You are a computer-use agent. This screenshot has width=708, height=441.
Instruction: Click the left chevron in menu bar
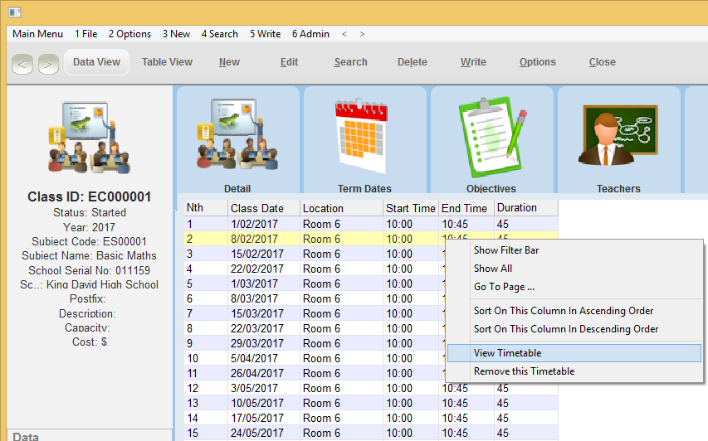point(344,34)
